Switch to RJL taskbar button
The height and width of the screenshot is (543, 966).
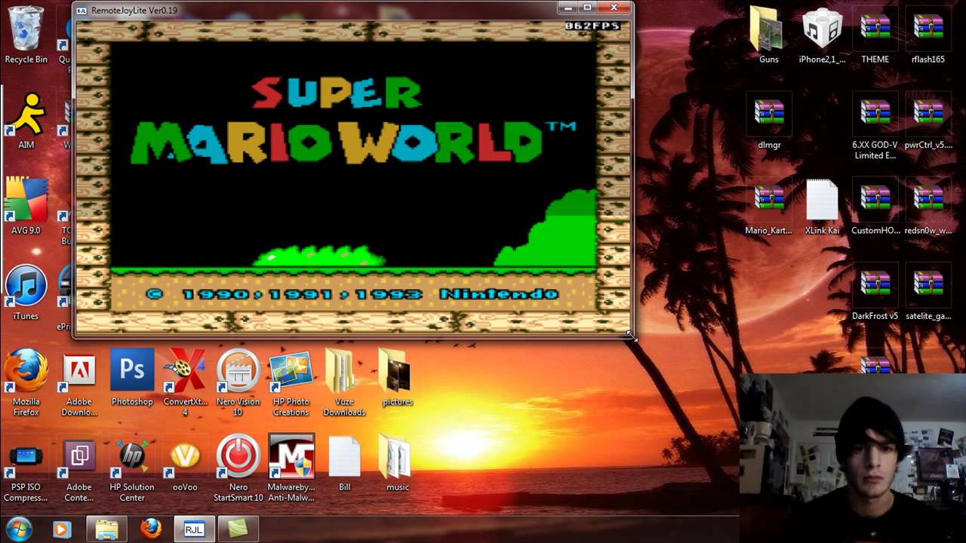(194, 529)
